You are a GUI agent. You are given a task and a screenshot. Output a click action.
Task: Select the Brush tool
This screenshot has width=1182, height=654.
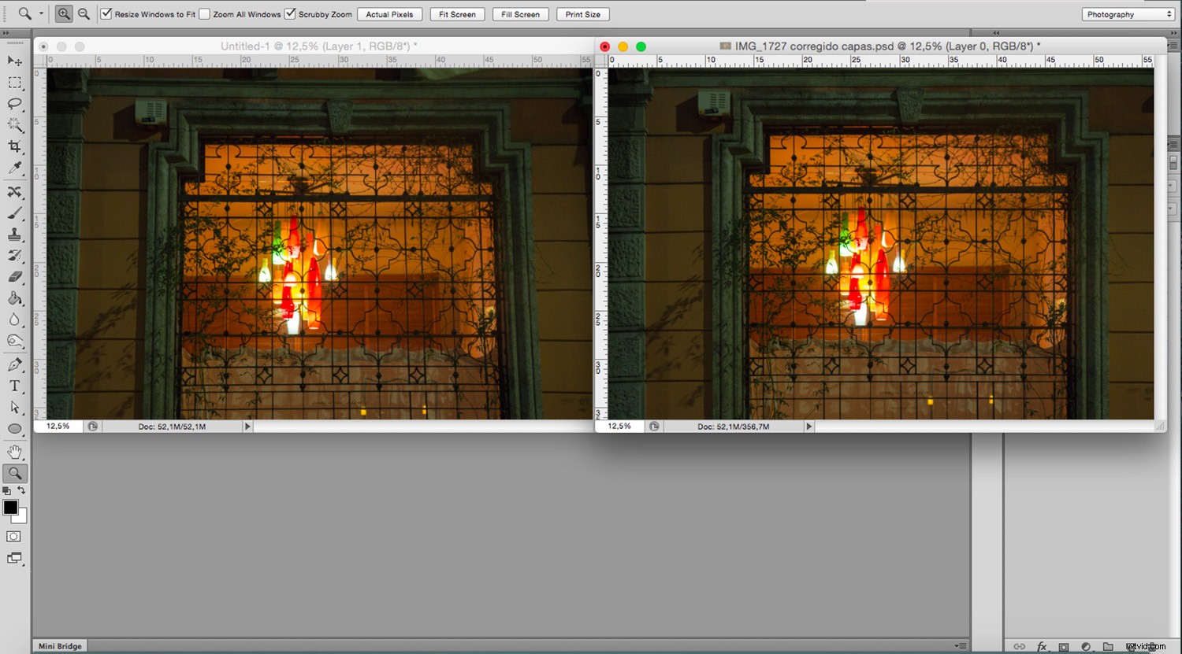14,212
